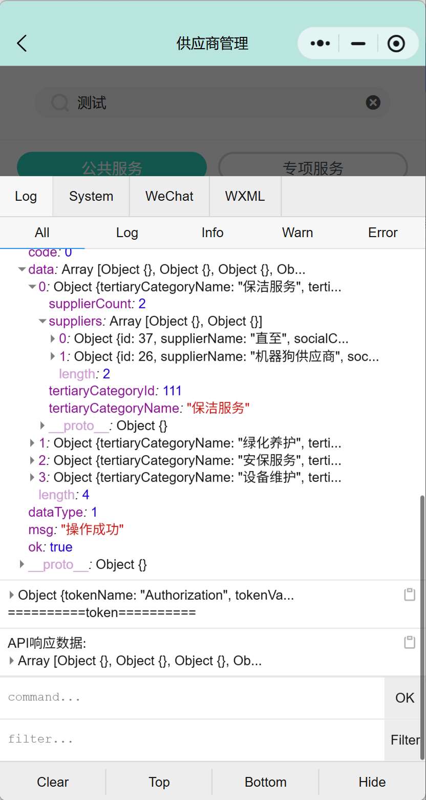
Task: Switch to the WXML tab
Action: click(245, 196)
